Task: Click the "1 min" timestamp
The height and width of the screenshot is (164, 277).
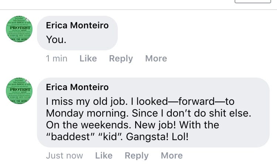Action: click(x=57, y=58)
